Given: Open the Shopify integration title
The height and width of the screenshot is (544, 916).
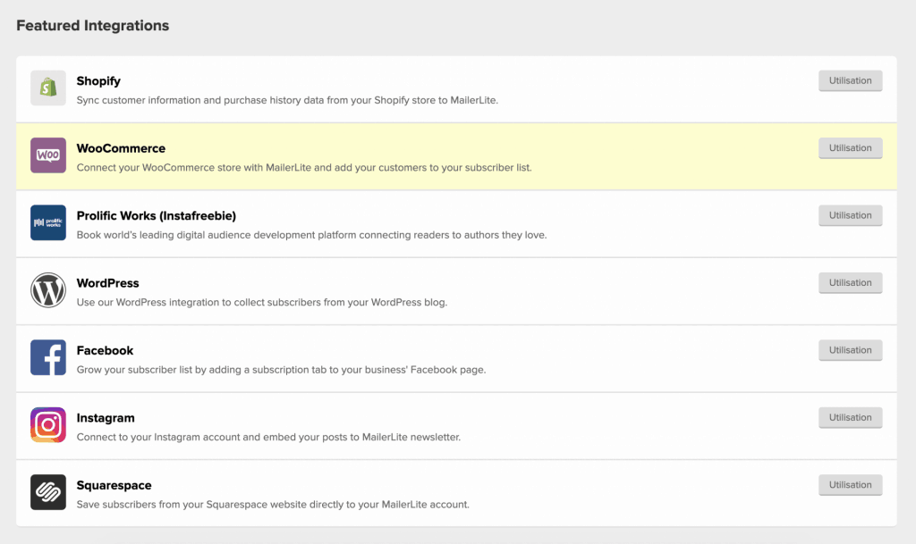Looking at the screenshot, I should pyautogui.click(x=98, y=81).
